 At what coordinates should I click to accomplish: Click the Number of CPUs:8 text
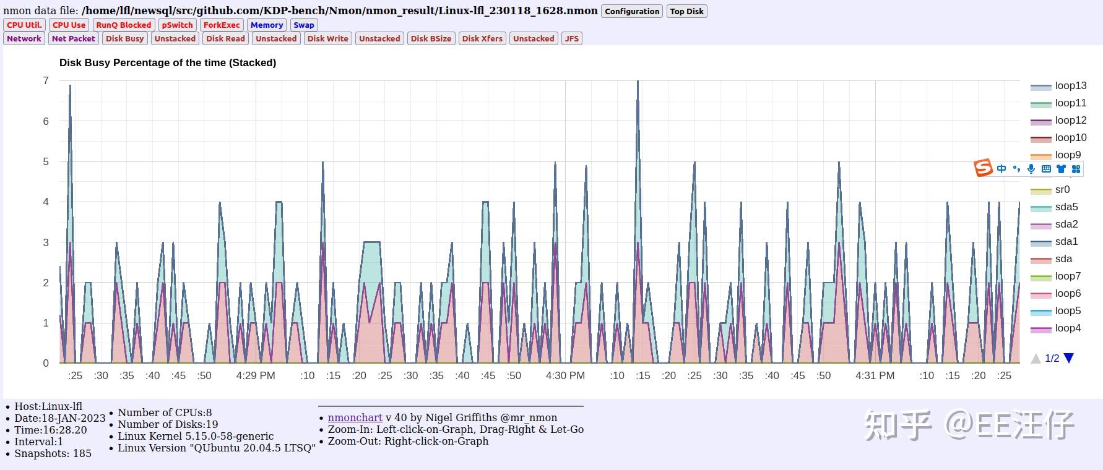click(x=165, y=412)
